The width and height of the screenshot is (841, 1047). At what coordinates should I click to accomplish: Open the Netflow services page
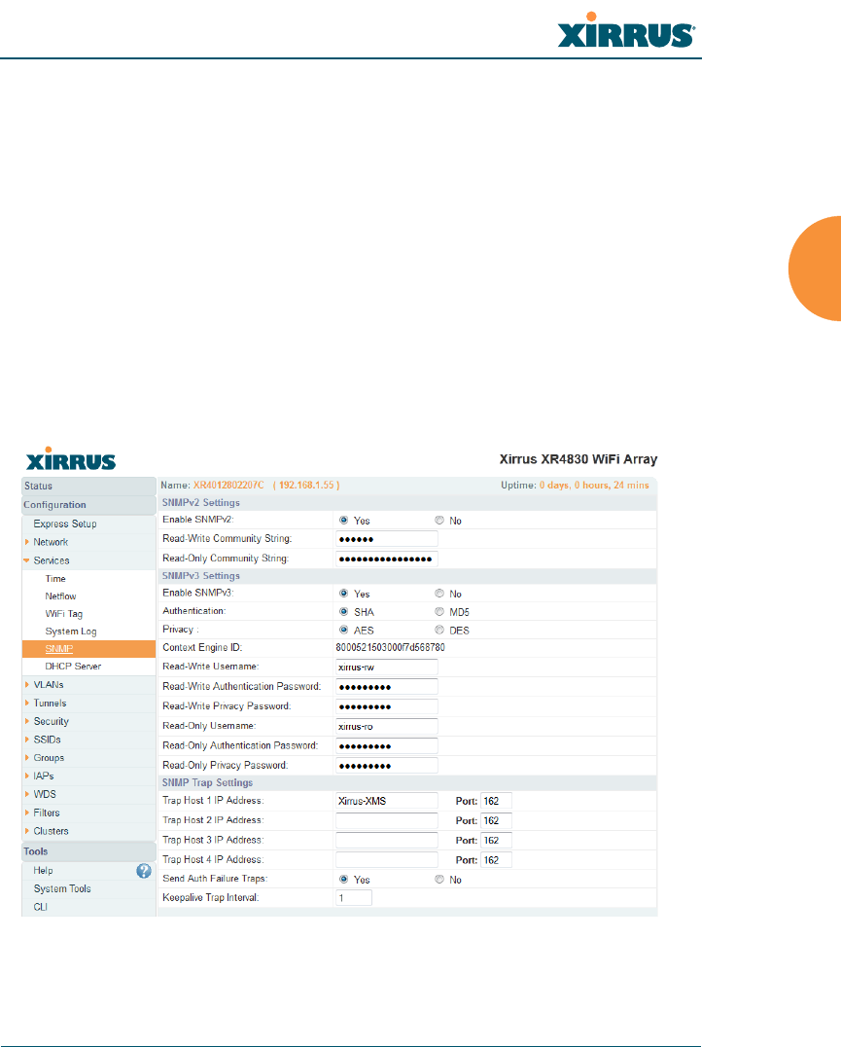tap(60, 596)
